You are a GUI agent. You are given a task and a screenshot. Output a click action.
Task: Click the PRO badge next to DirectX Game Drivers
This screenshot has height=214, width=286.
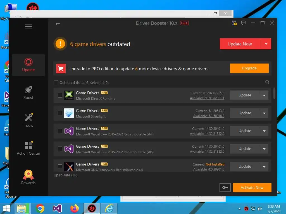[x=104, y=93]
